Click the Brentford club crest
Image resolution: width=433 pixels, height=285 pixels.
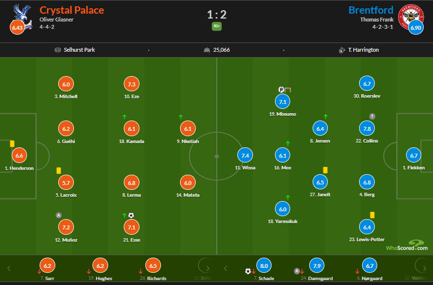411,14
